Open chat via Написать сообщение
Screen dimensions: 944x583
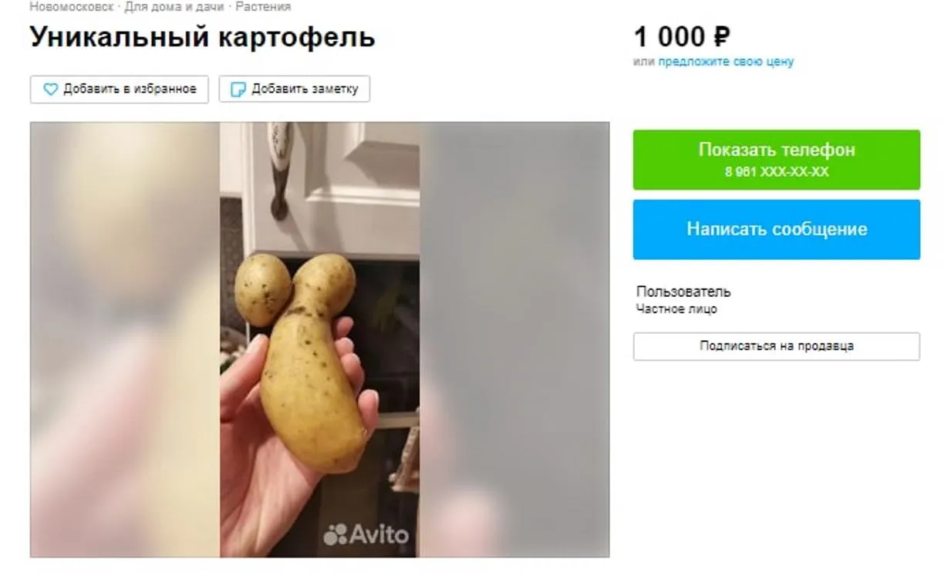pyautogui.click(x=777, y=229)
